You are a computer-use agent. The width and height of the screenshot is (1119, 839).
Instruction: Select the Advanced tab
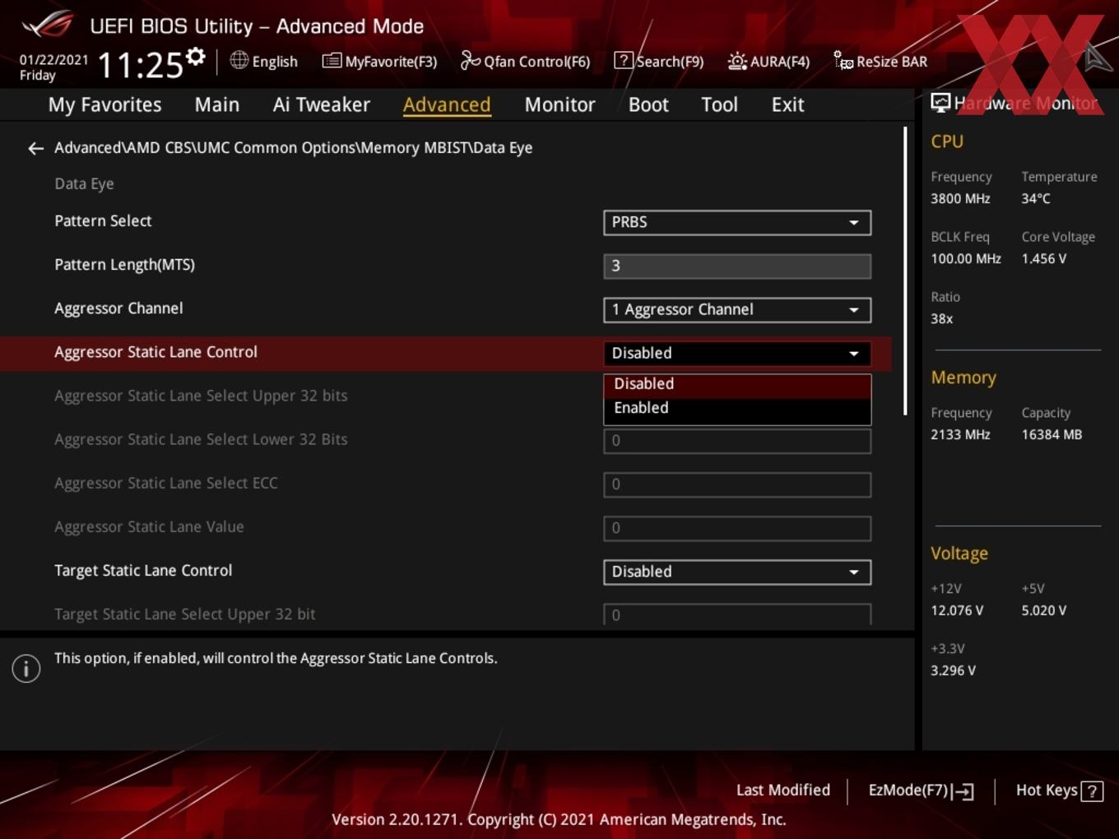point(447,104)
